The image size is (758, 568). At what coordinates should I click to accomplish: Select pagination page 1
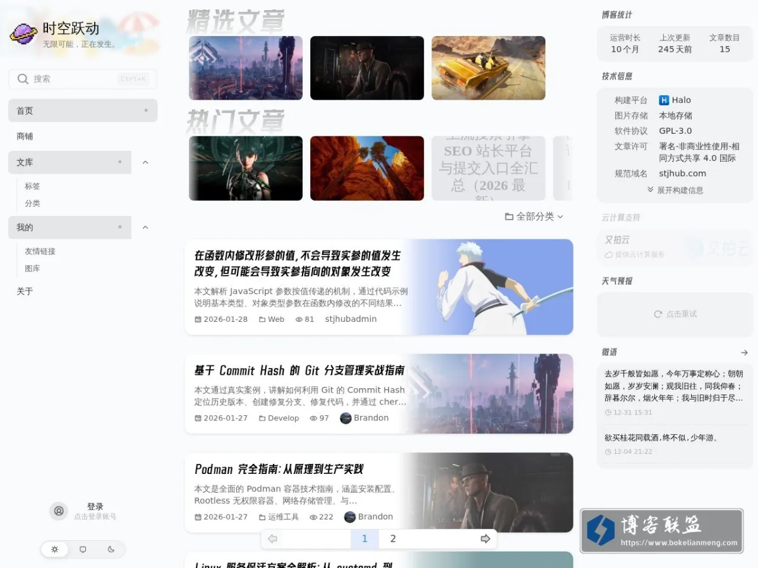(364, 539)
